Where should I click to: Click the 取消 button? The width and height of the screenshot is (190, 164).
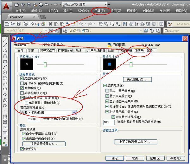(x=135, y=158)
